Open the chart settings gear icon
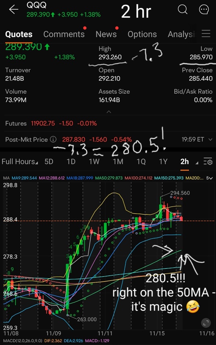This screenshot has height=345, width=216. [x=208, y=162]
